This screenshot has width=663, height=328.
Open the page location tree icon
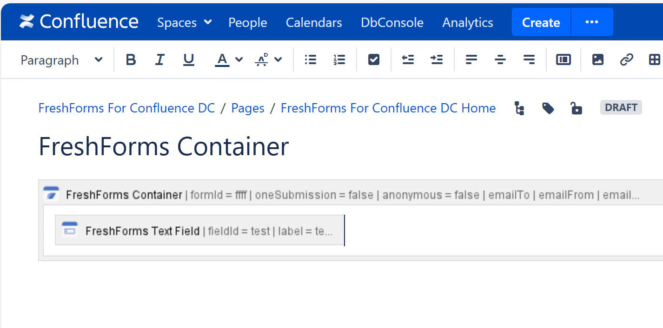pyautogui.click(x=519, y=108)
